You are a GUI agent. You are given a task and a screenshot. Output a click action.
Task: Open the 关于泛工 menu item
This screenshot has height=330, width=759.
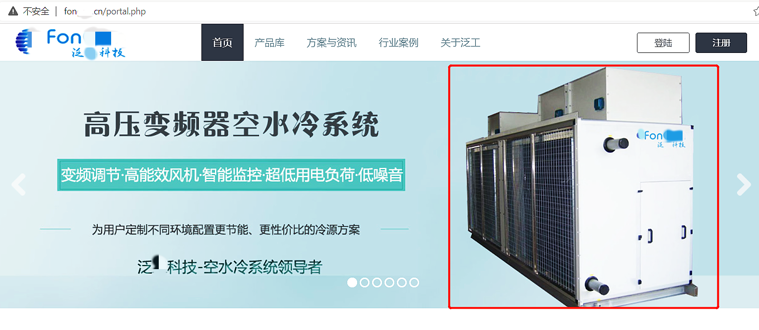[x=460, y=43]
